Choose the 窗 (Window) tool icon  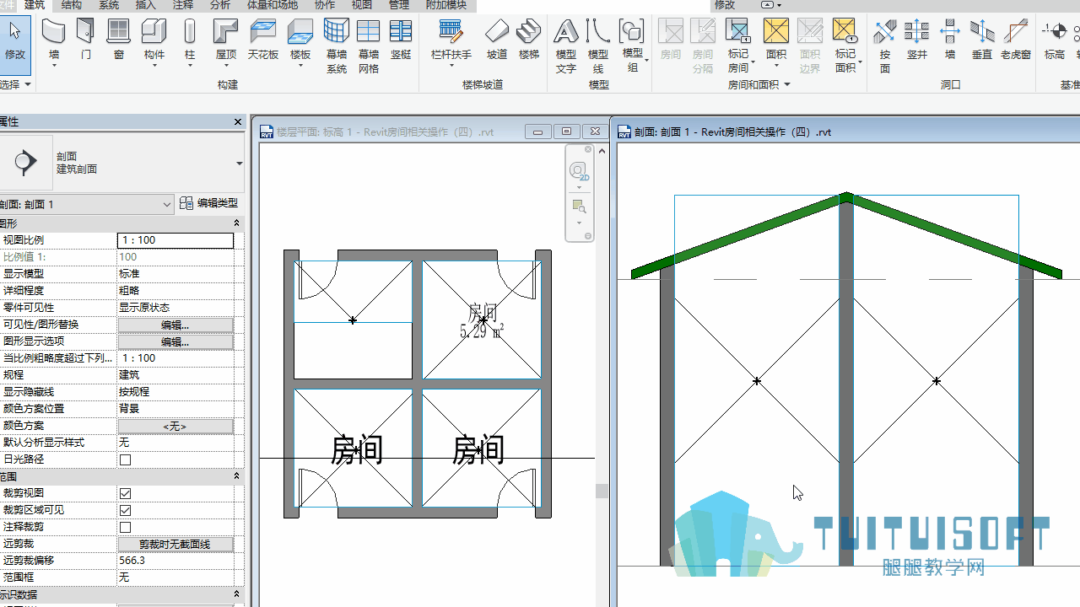118,32
